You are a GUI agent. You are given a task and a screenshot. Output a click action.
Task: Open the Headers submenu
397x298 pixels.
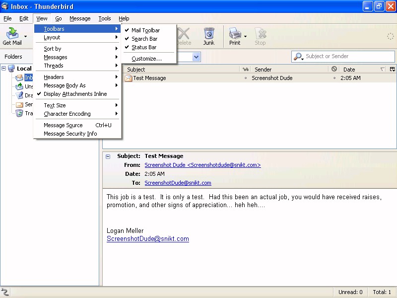point(78,77)
